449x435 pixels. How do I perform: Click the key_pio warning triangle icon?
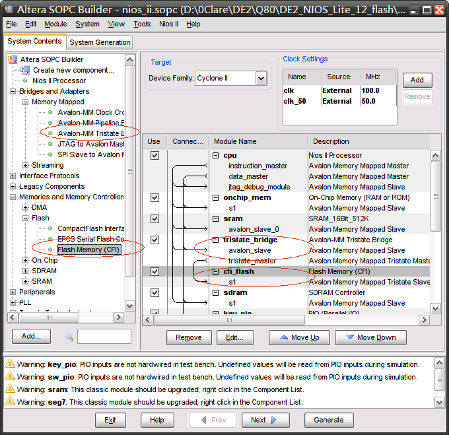pos(10,364)
